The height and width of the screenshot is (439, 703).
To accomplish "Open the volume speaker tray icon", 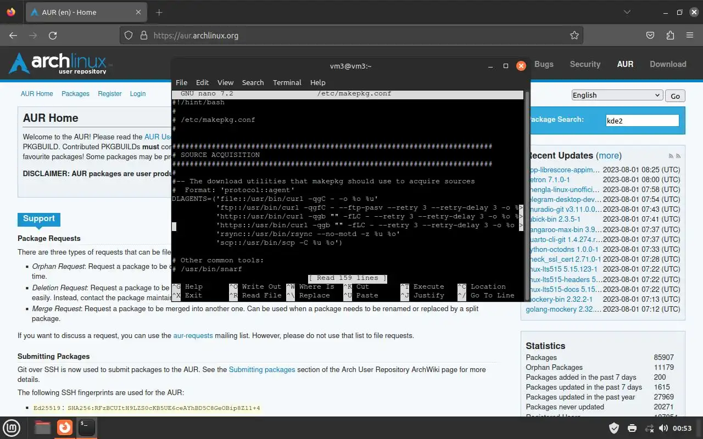I will click(663, 428).
